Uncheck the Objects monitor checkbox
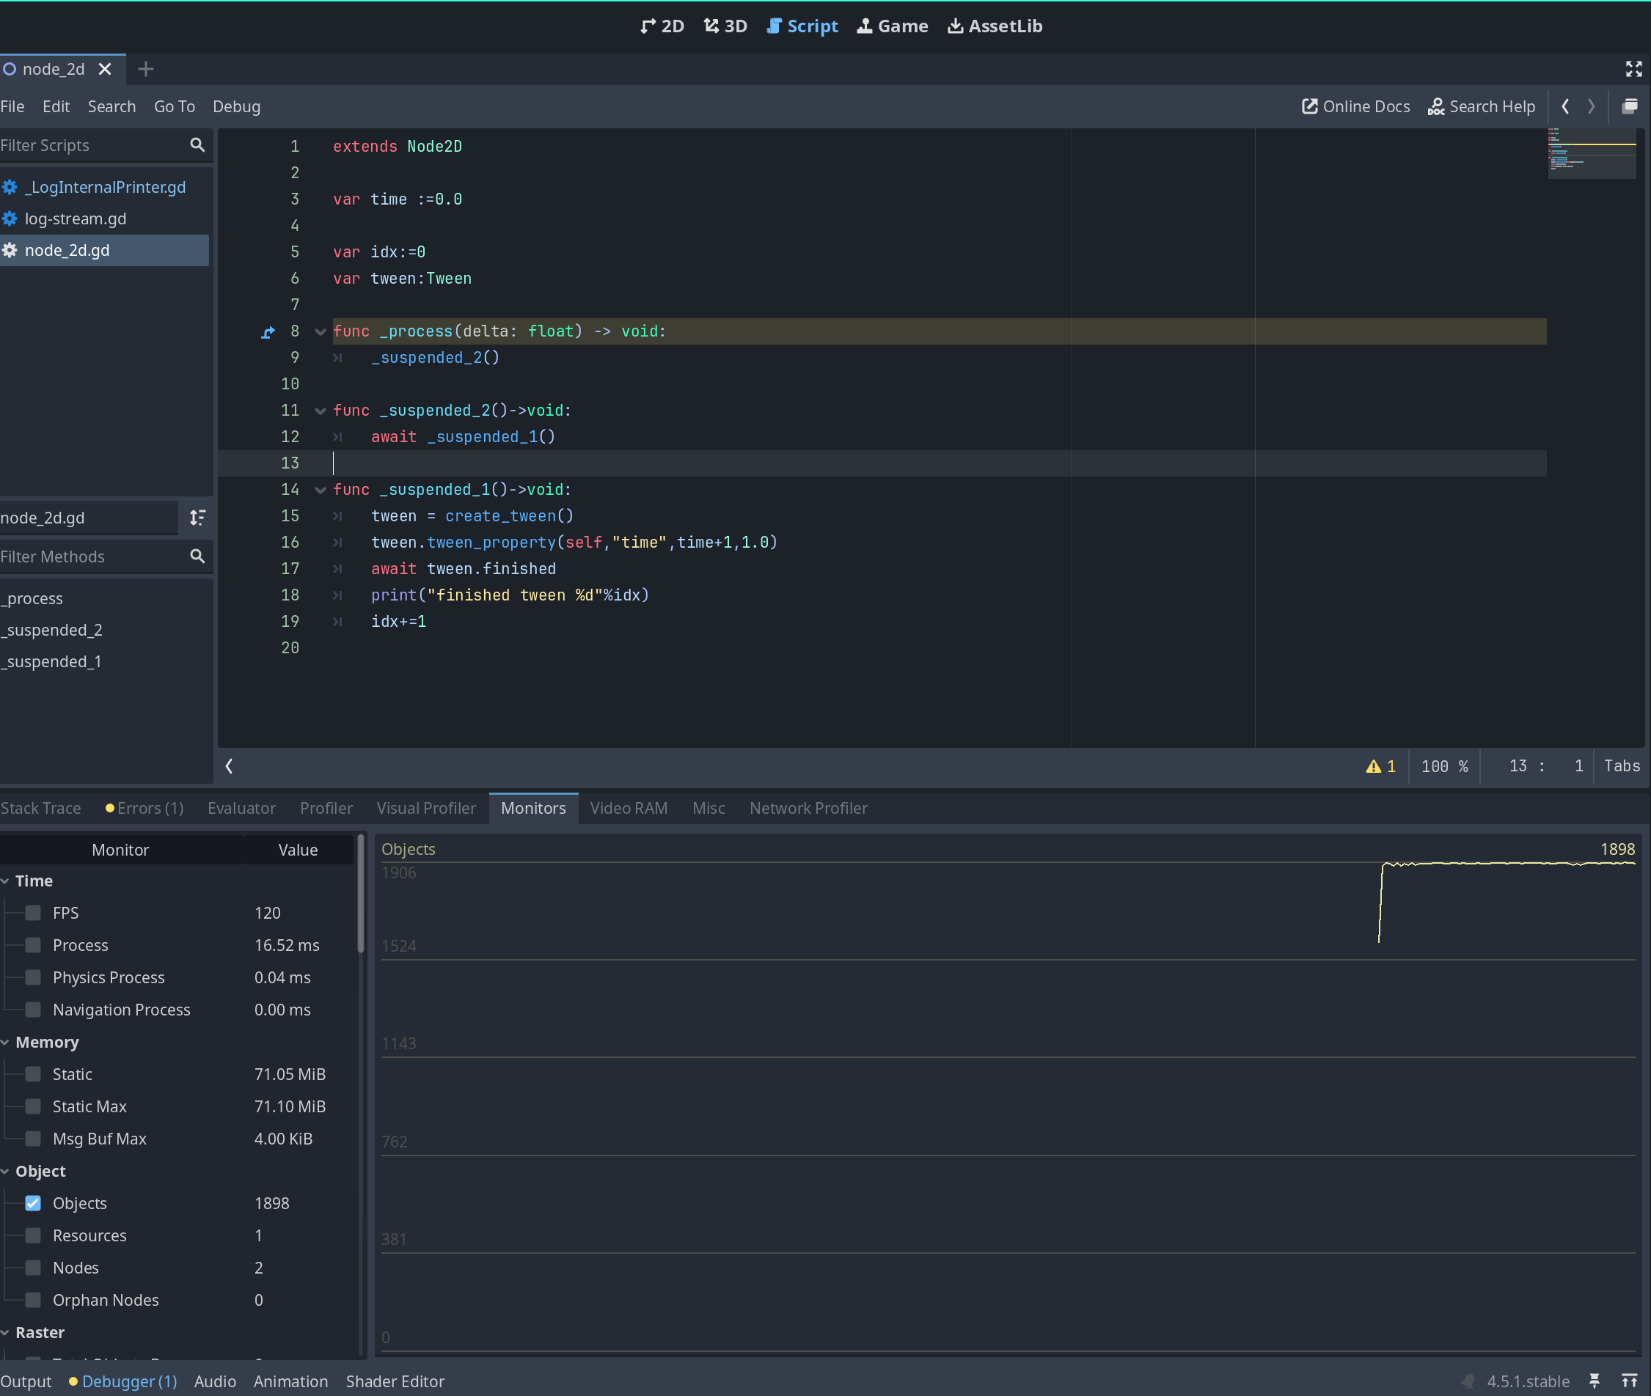The height and width of the screenshot is (1396, 1651). (33, 1203)
